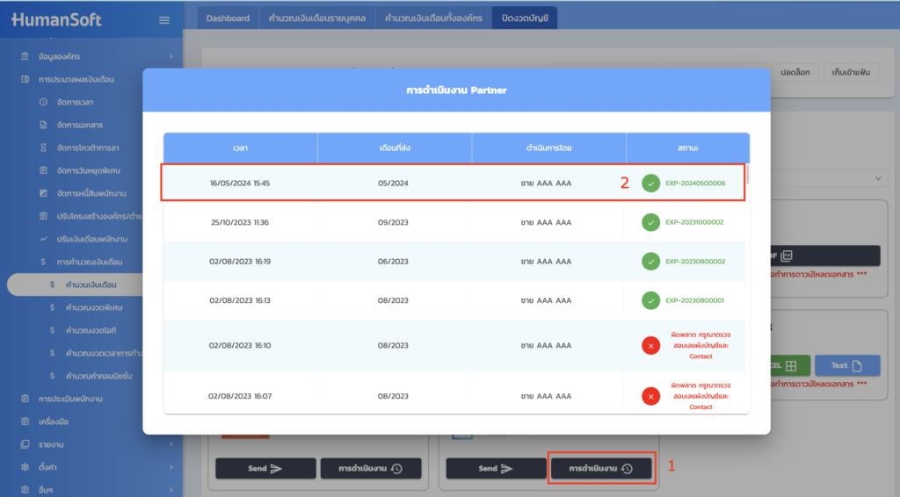The width and height of the screenshot is (900, 497).
Task: Select คำนวณงวดพิเศษ in sidebar
Action: (92, 307)
